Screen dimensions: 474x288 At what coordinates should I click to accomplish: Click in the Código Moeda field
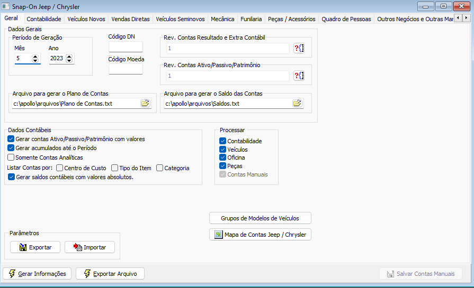point(126,69)
